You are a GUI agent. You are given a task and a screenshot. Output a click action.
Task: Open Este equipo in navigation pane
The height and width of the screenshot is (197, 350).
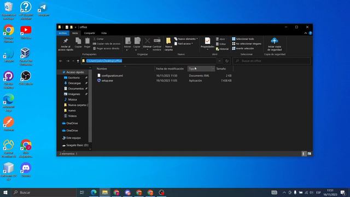pyautogui.click(x=73, y=138)
